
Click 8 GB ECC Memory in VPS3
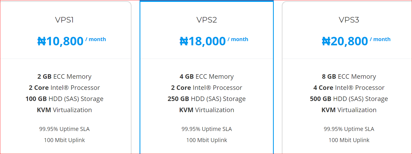tap(349, 77)
